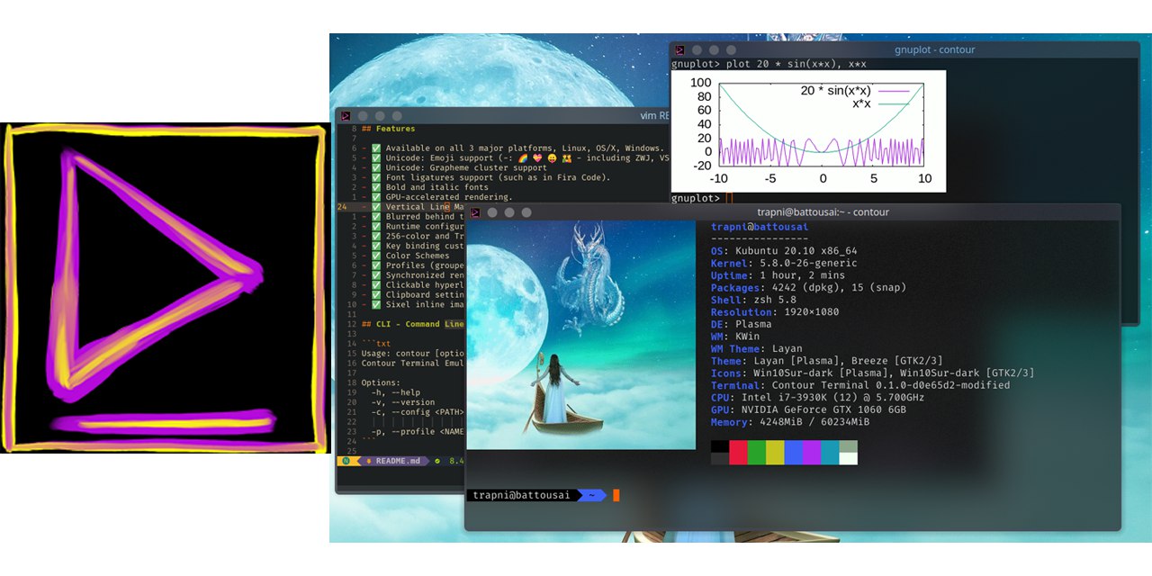1152x576 pixels.
Task: Select the green swatch in the neofetch palette
Action: 757,452
